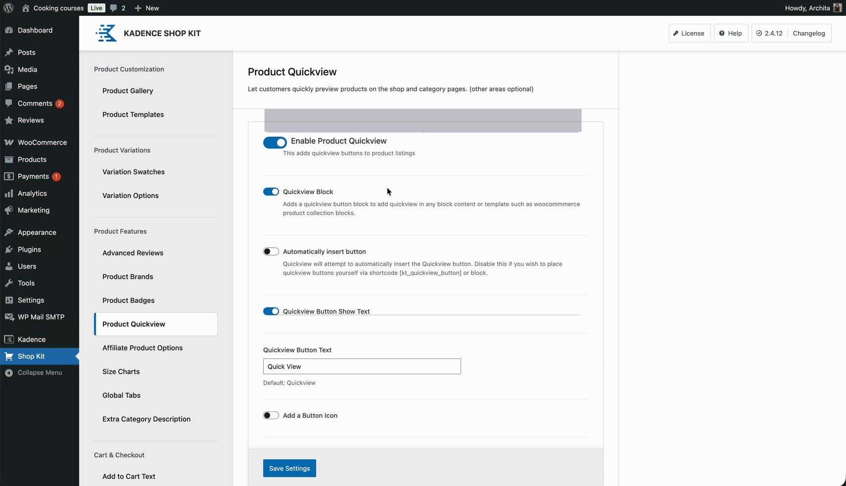Click the Save Settings button

[289, 468]
